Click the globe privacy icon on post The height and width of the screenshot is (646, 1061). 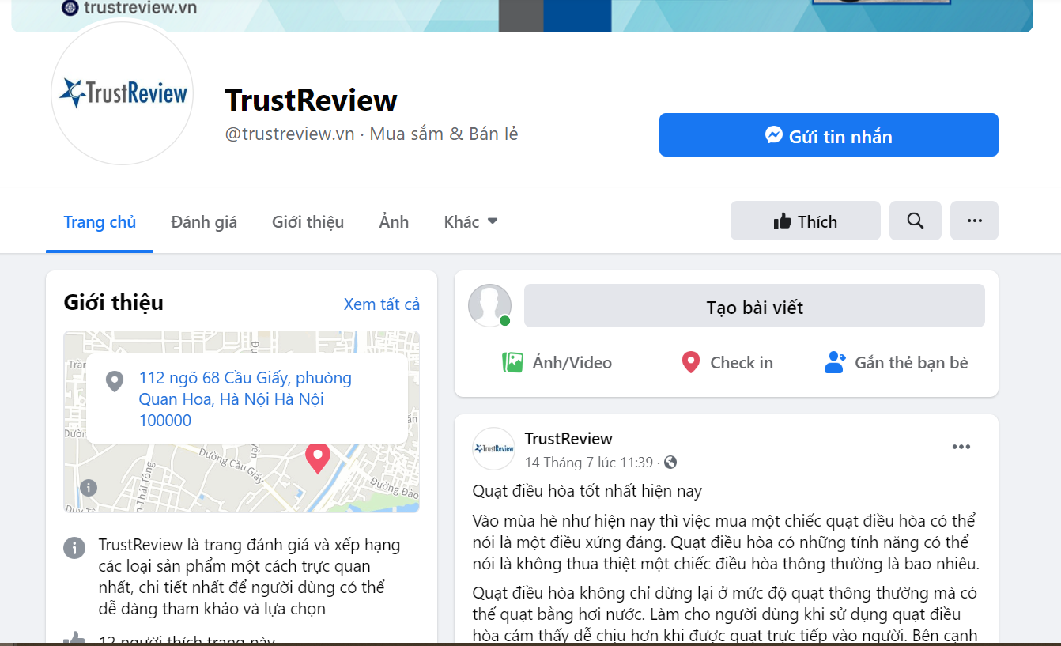(670, 463)
